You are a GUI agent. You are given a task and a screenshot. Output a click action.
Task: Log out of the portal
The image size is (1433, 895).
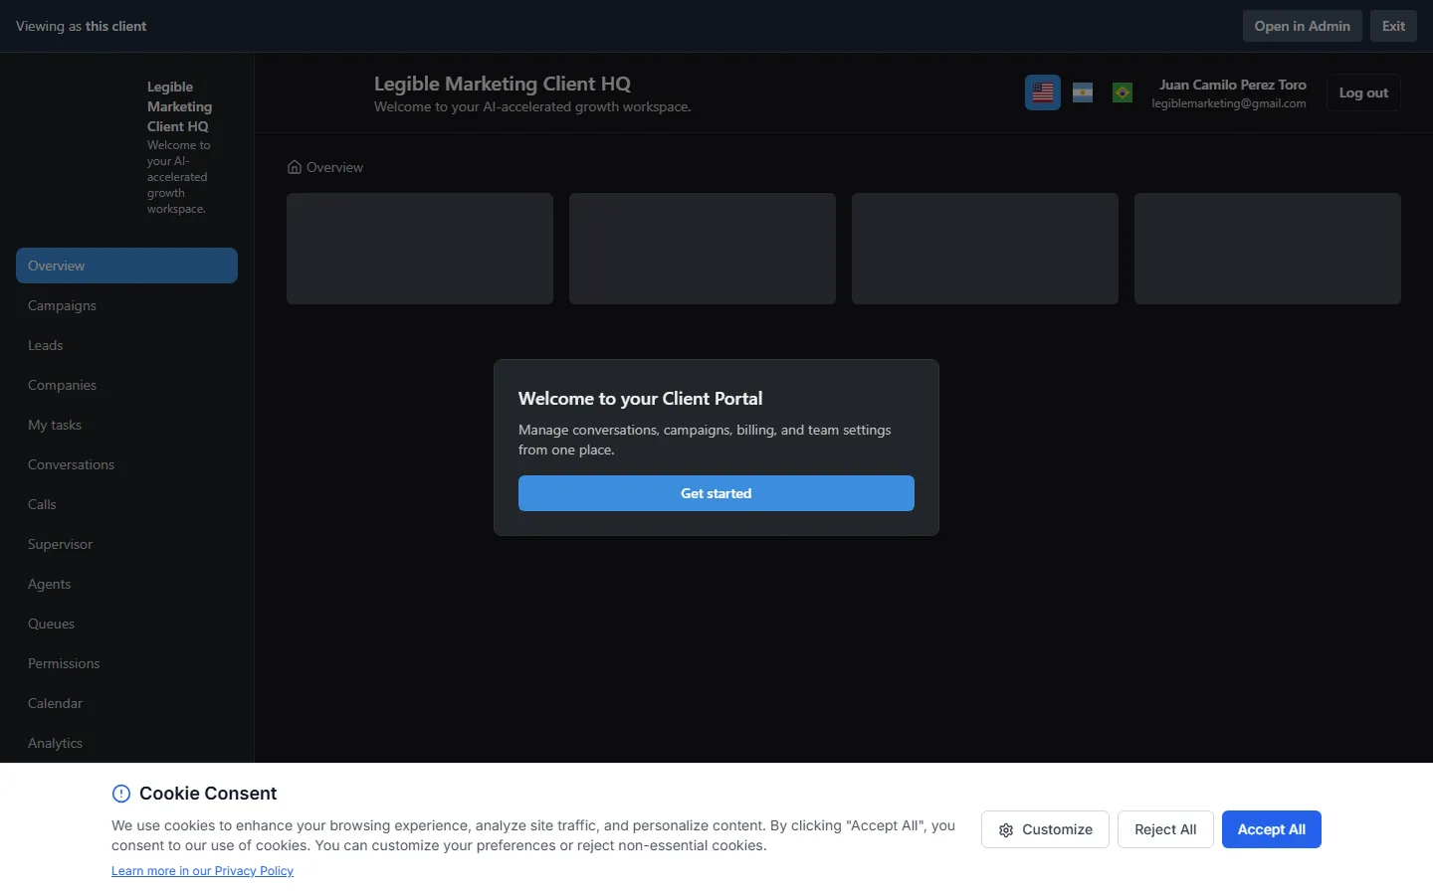coord(1363,92)
